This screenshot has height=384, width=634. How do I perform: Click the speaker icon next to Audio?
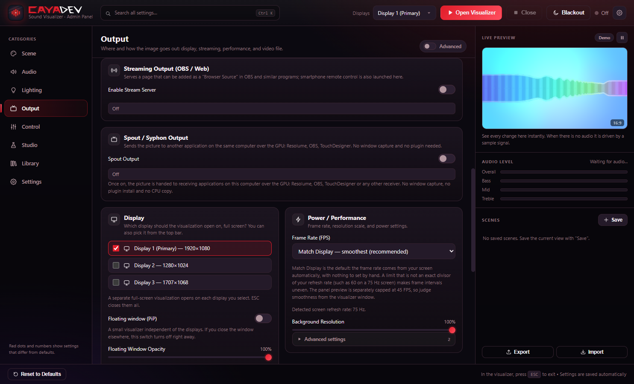pos(14,72)
